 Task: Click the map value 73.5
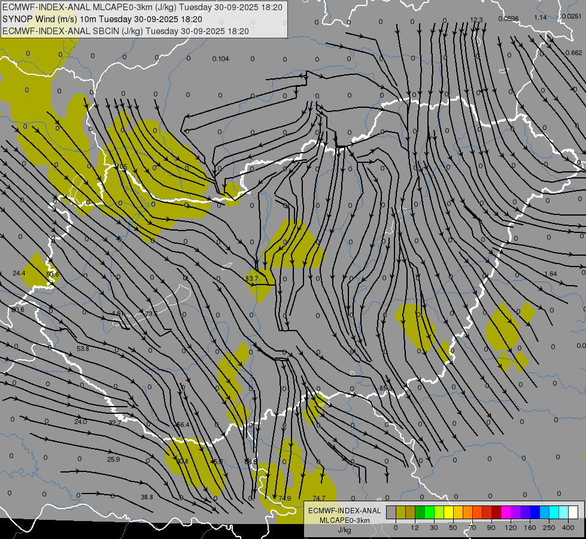coord(151,314)
